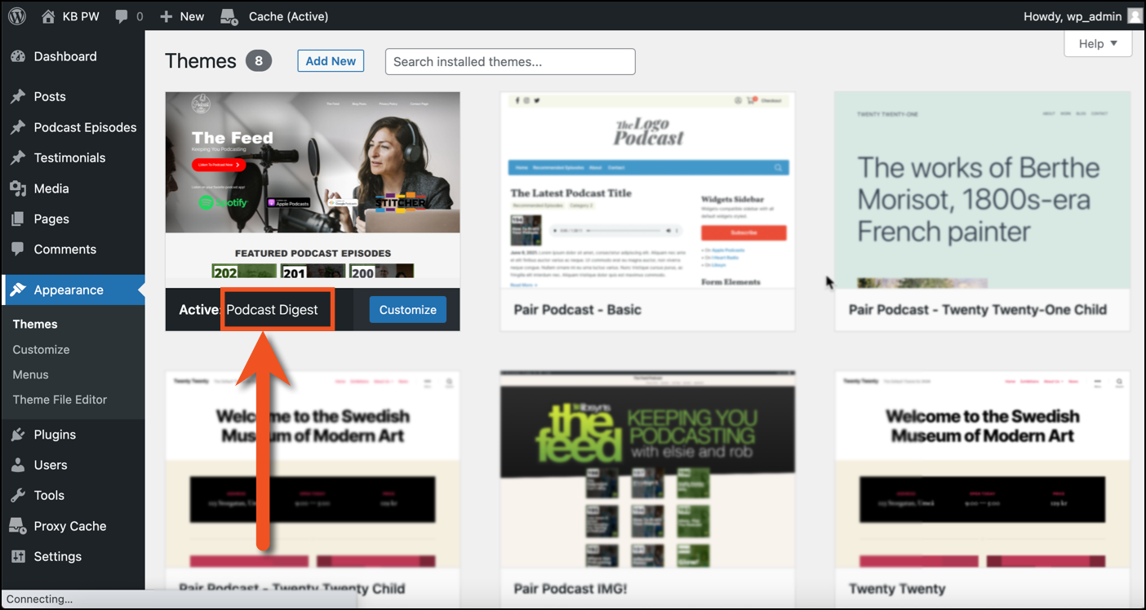
Task: Open the KB PW site home icon
Action: coord(49,16)
